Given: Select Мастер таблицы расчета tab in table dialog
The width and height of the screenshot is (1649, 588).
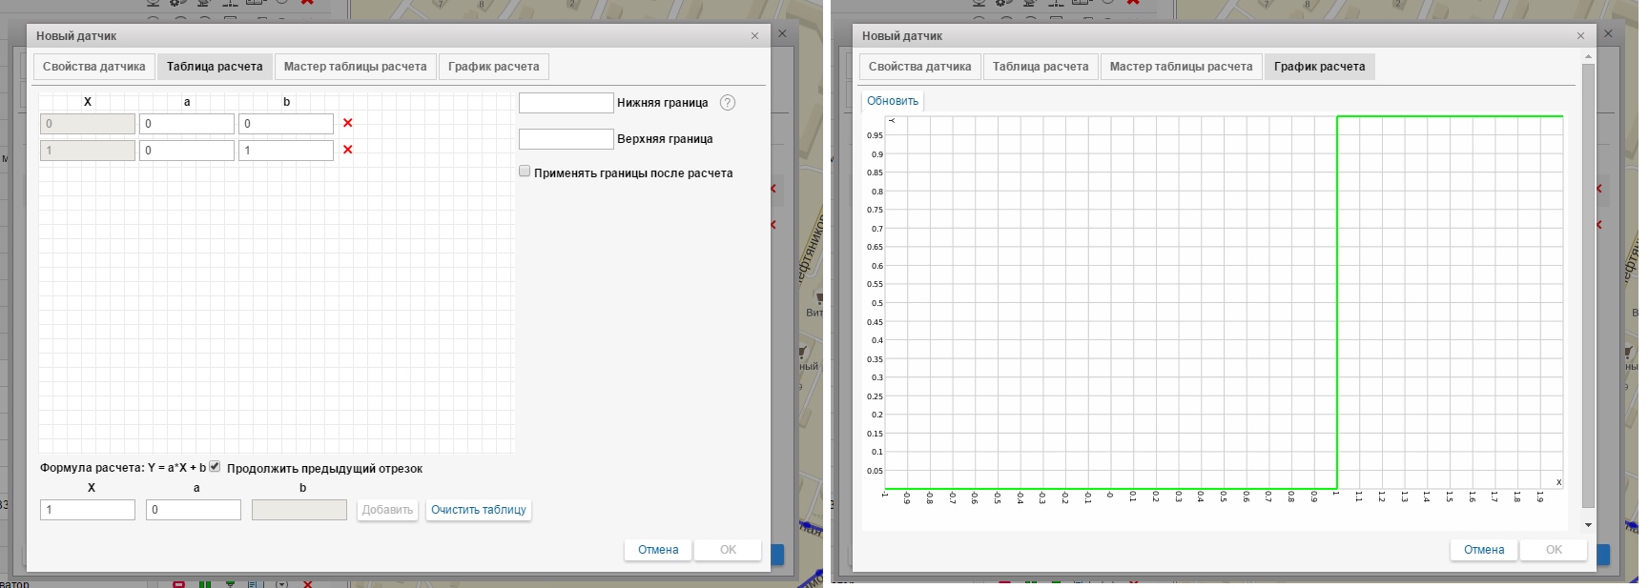Looking at the screenshot, I should 355,67.
